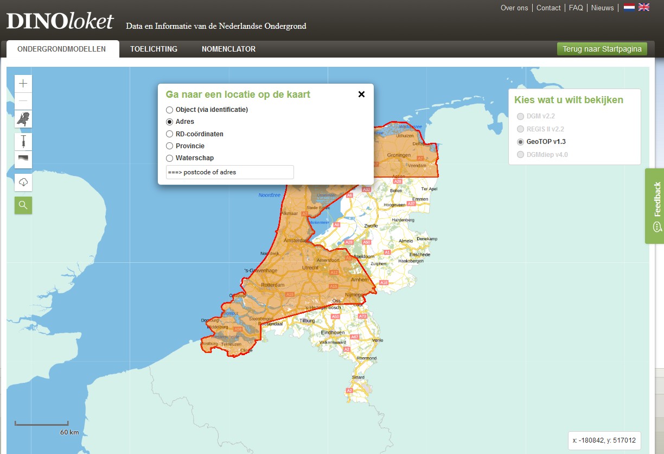Viewport: 664px width, 454px height.
Task: Select the vertical borehole drilling tool
Action: pos(23,142)
